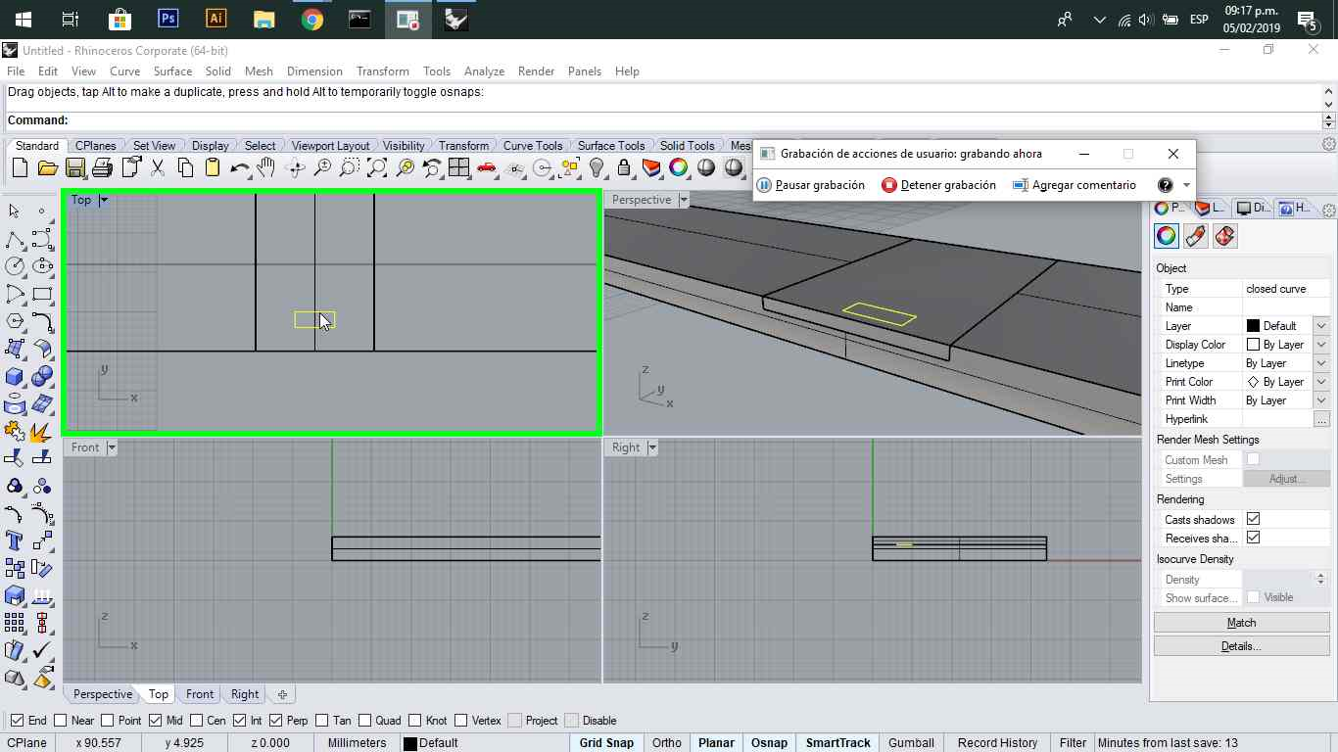Select the Pan view hand tool

(265, 168)
